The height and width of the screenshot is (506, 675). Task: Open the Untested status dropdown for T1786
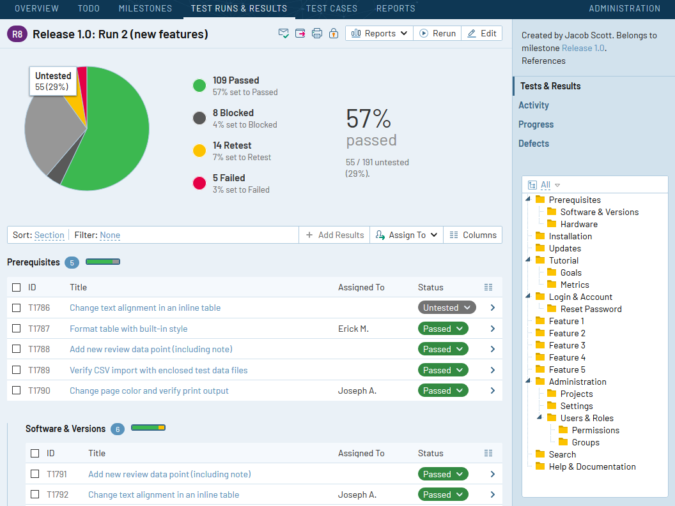pyautogui.click(x=447, y=308)
